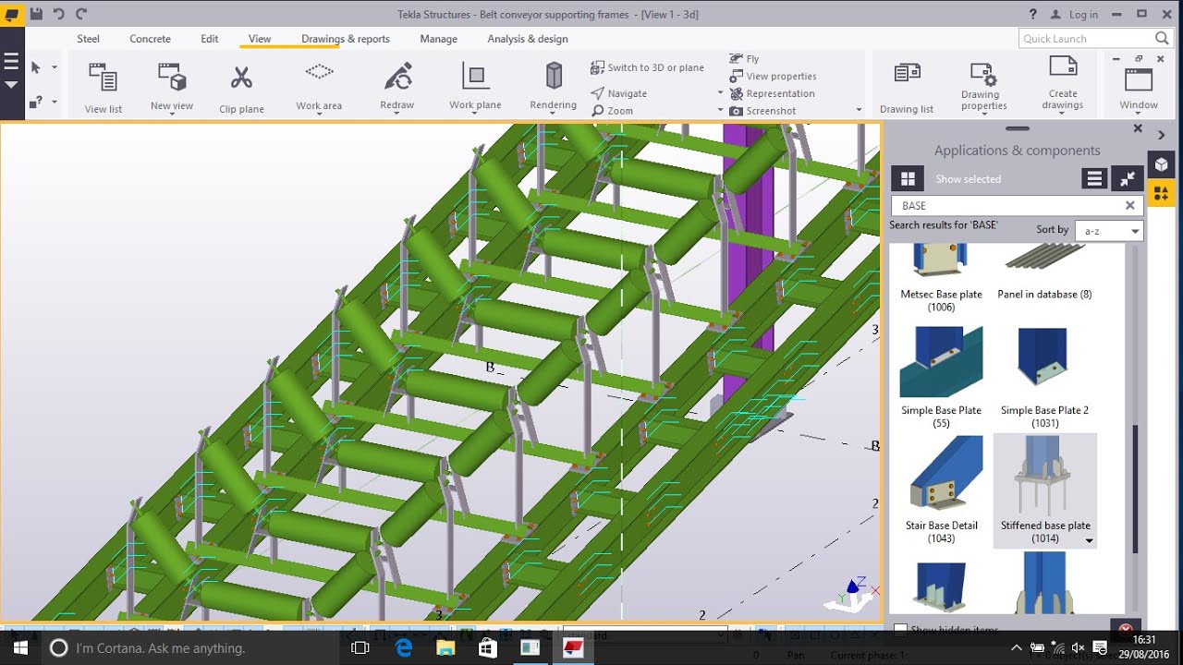Toggle the components thumbnail grid view
Screen dimensions: 1183x665
coord(908,179)
